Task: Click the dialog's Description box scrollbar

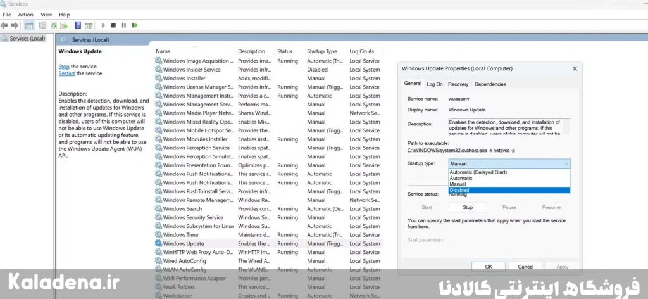Action: click(x=566, y=127)
